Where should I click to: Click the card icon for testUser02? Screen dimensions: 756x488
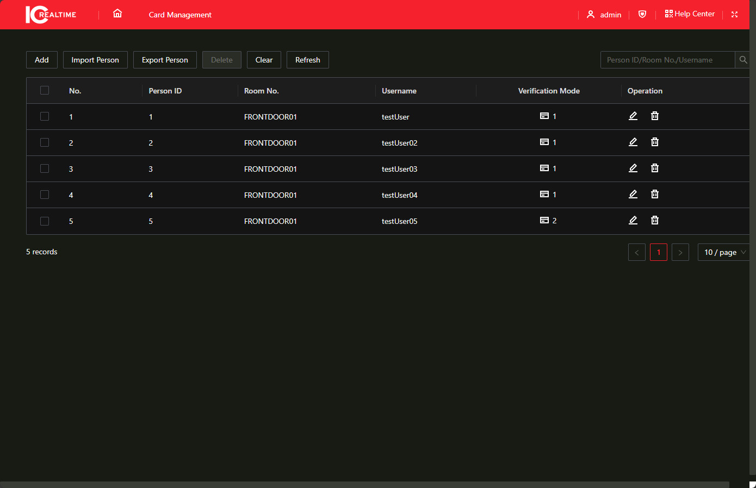tap(544, 142)
